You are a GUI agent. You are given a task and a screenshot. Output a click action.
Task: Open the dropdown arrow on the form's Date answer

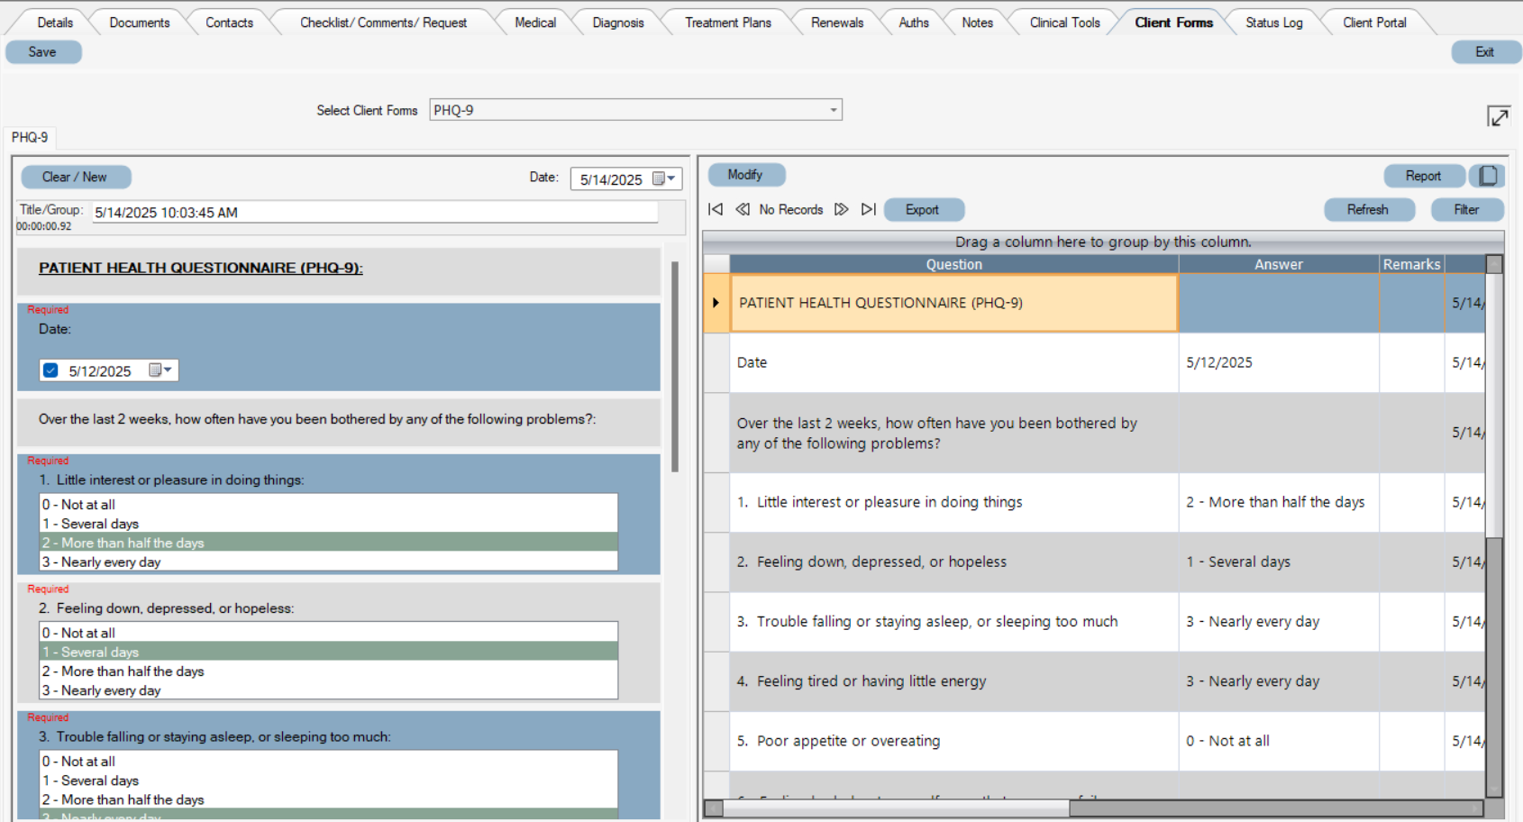169,370
